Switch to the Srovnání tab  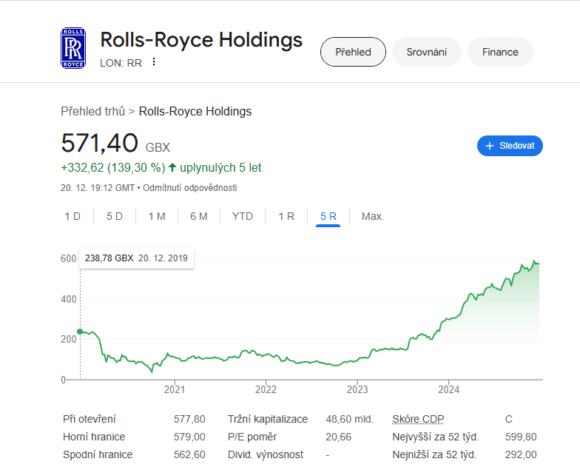click(x=426, y=52)
